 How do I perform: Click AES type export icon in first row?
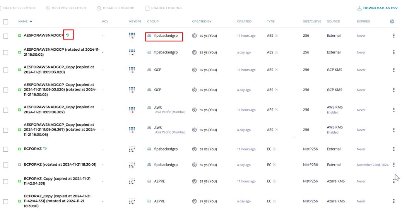276,36
